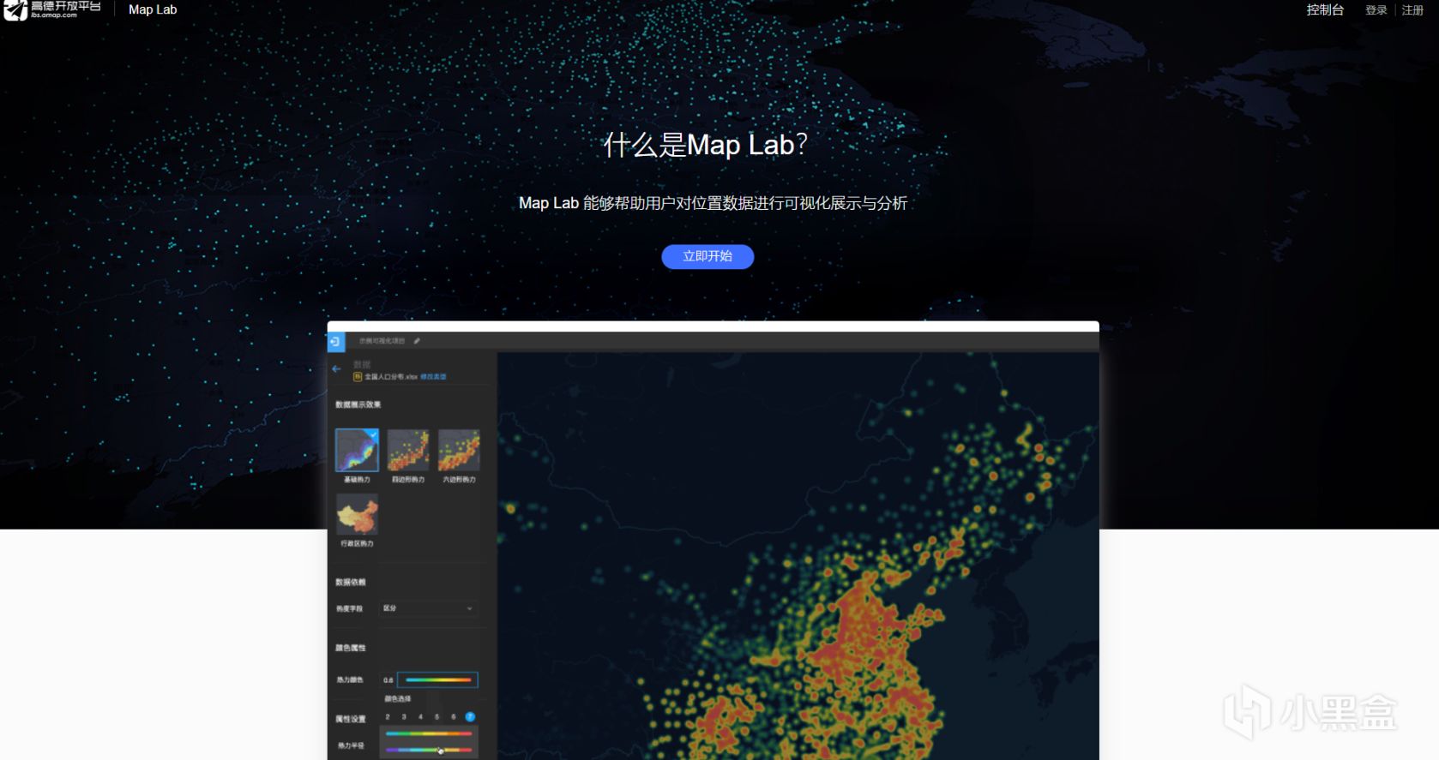Screen dimensions: 1439x760
Task: Choose color count 6
Action: click(454, 717)
